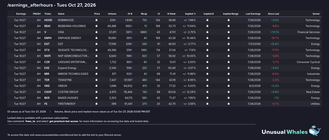Viewport: 329px width, 140px height.
Task: Click VISA's 689B market cap value
Action: click(x=144, y=32)
